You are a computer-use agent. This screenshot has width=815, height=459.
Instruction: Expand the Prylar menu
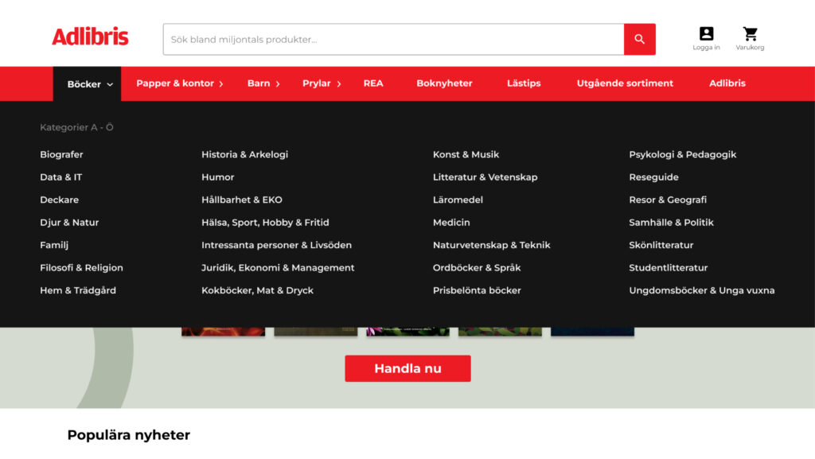tap(321, 84)
